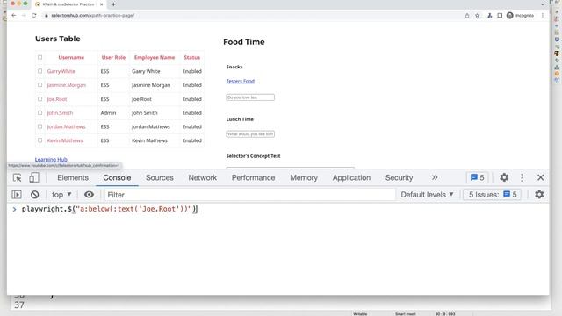Toggle the device toolbar icon
The image size is (562, 316).
click(x=34, y=177)
